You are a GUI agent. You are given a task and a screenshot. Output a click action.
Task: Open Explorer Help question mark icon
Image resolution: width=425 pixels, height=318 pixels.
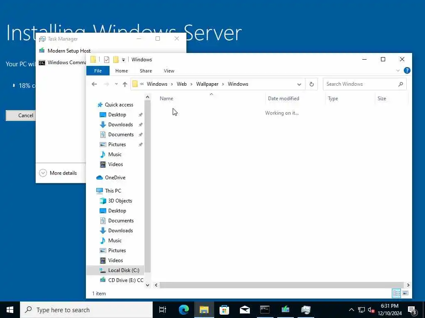coord(407,70)
